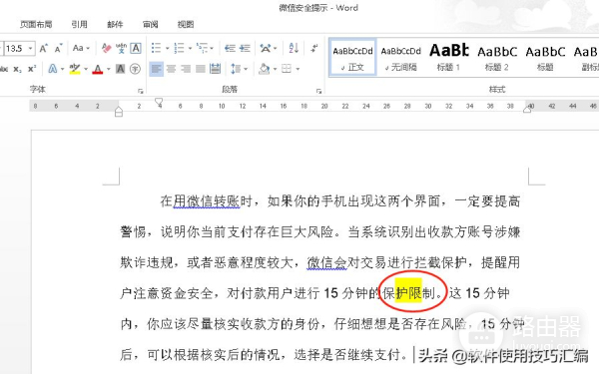The width and height of the screenshot is (599, 374).
Task: Expand the borders dropdown arrow
Action: click(298, 69)
